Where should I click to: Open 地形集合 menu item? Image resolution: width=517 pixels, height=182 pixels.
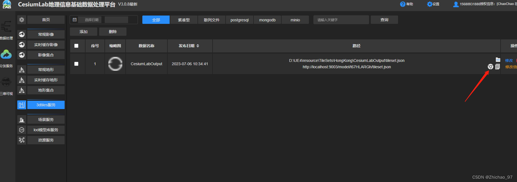point(46,90)
